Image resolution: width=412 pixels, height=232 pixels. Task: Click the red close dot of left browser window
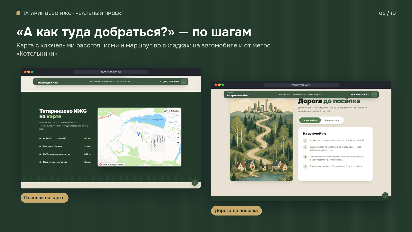pos(25,72)
